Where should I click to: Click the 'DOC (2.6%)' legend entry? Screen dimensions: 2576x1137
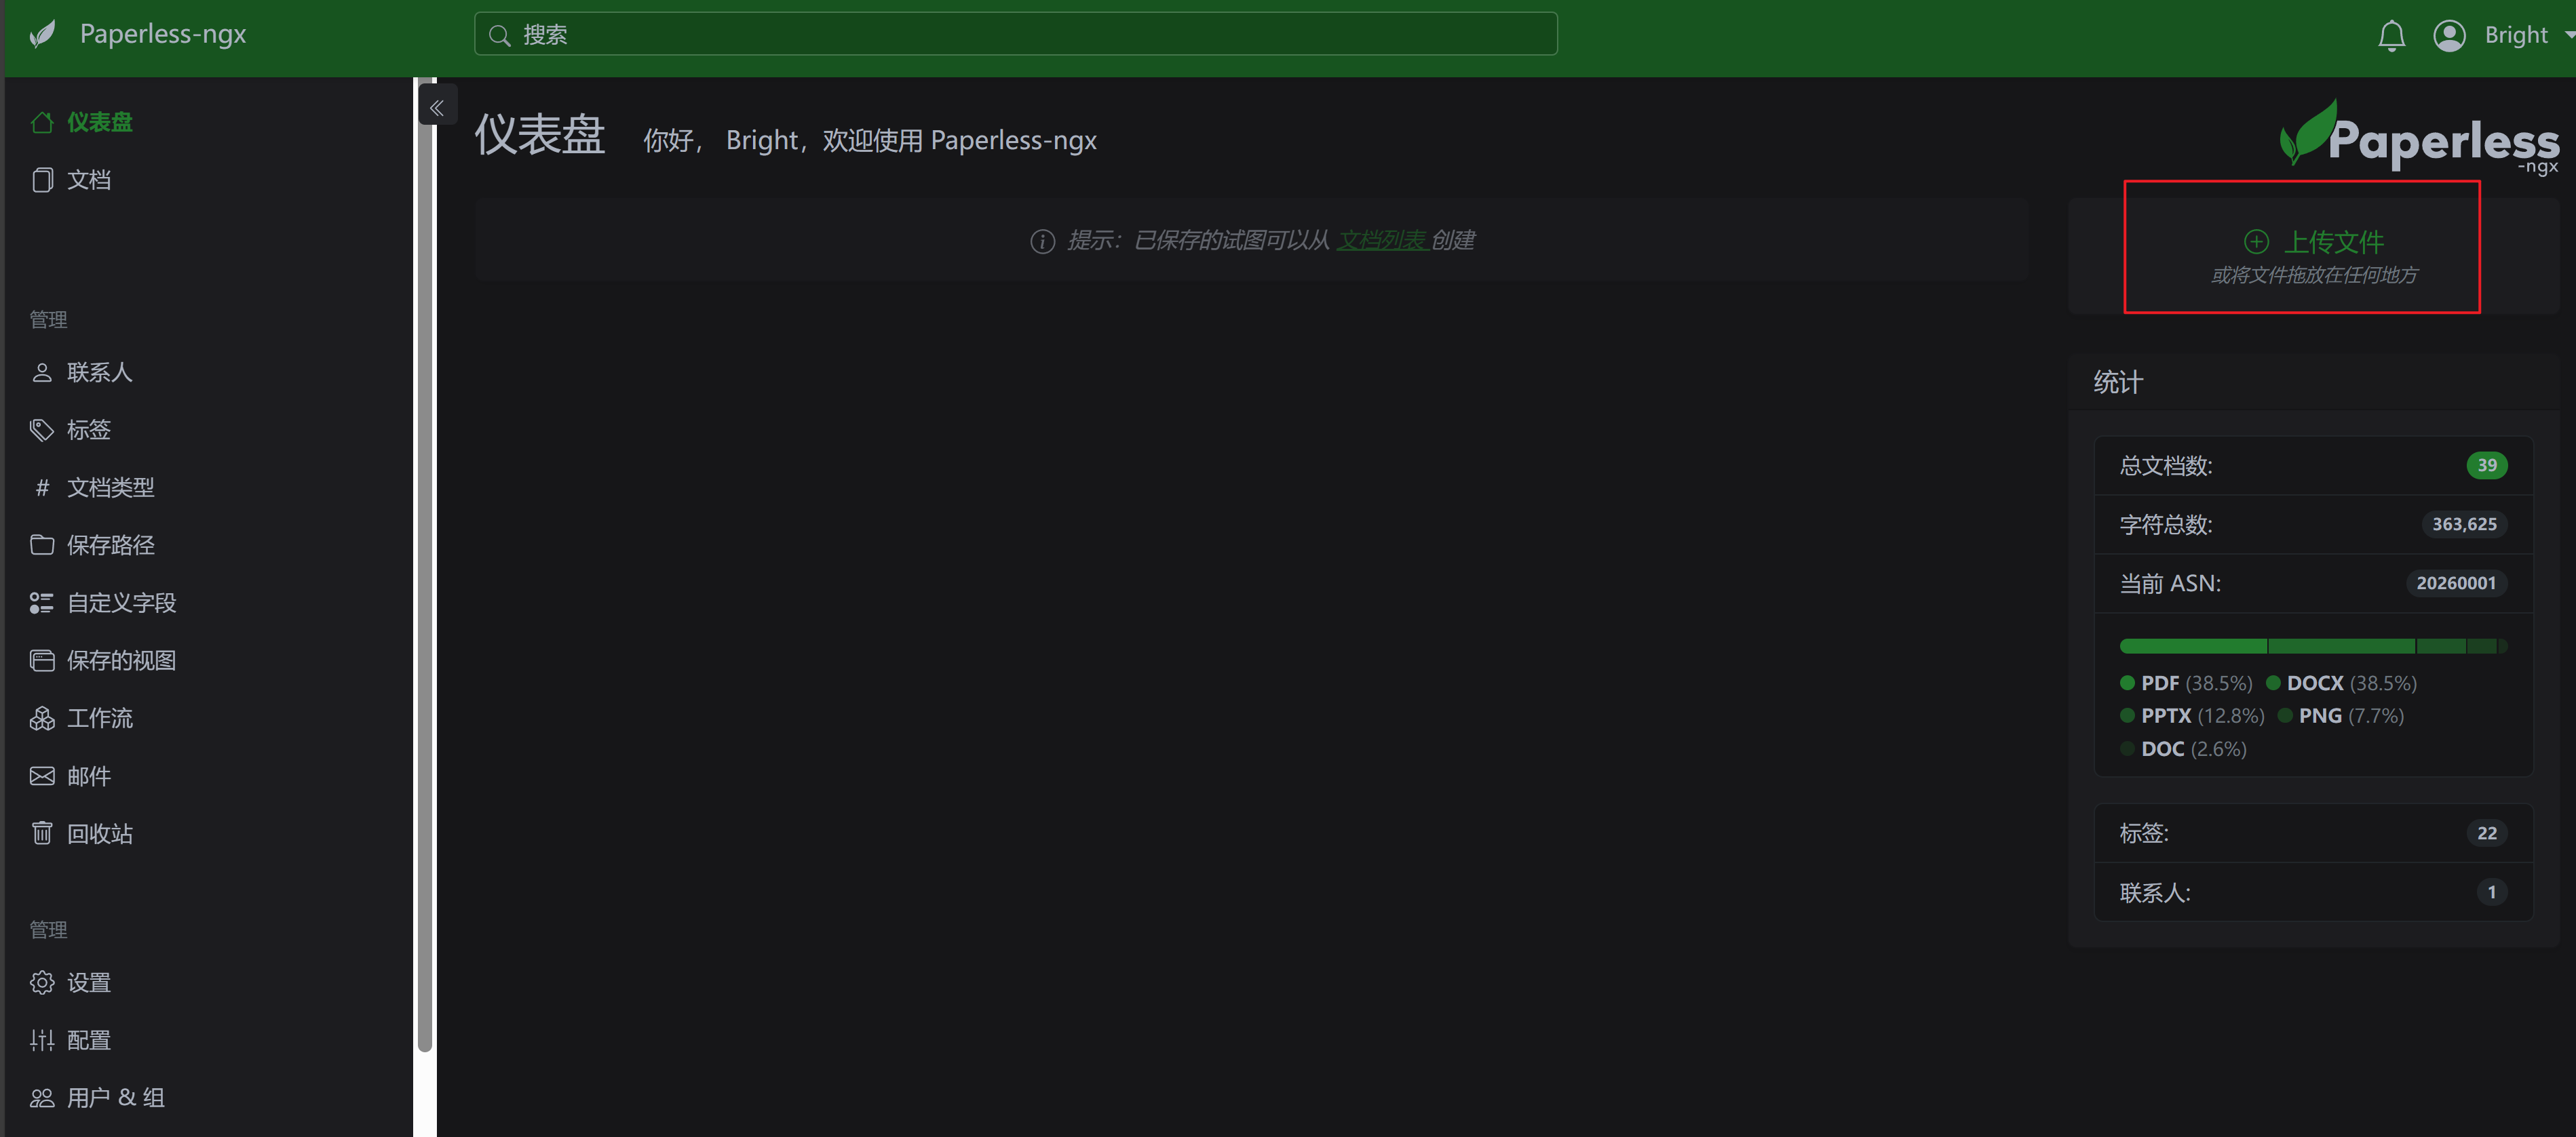(x=2183, y=749)
